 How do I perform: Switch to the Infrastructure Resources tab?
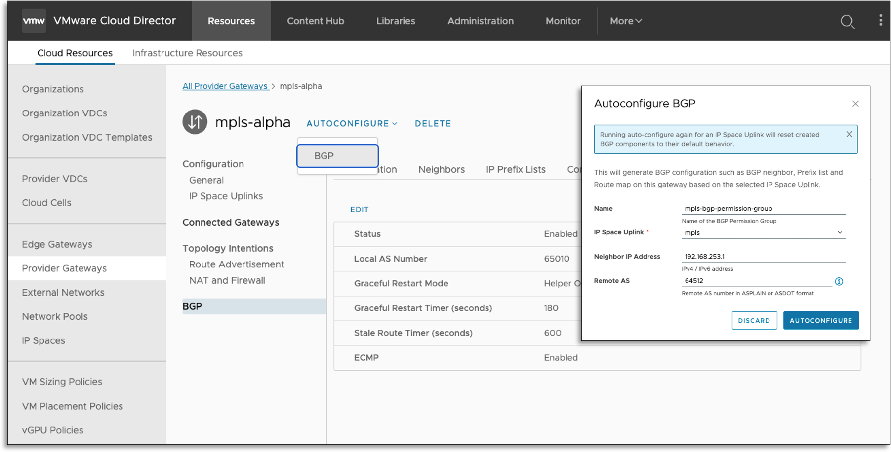[187, 53]
